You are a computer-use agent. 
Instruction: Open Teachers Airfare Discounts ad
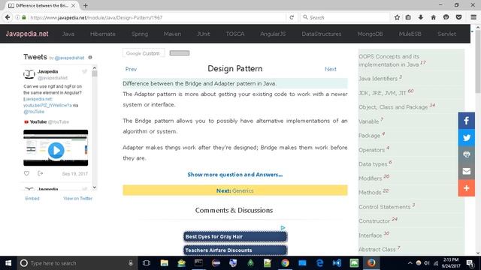[x=235, y=250]
